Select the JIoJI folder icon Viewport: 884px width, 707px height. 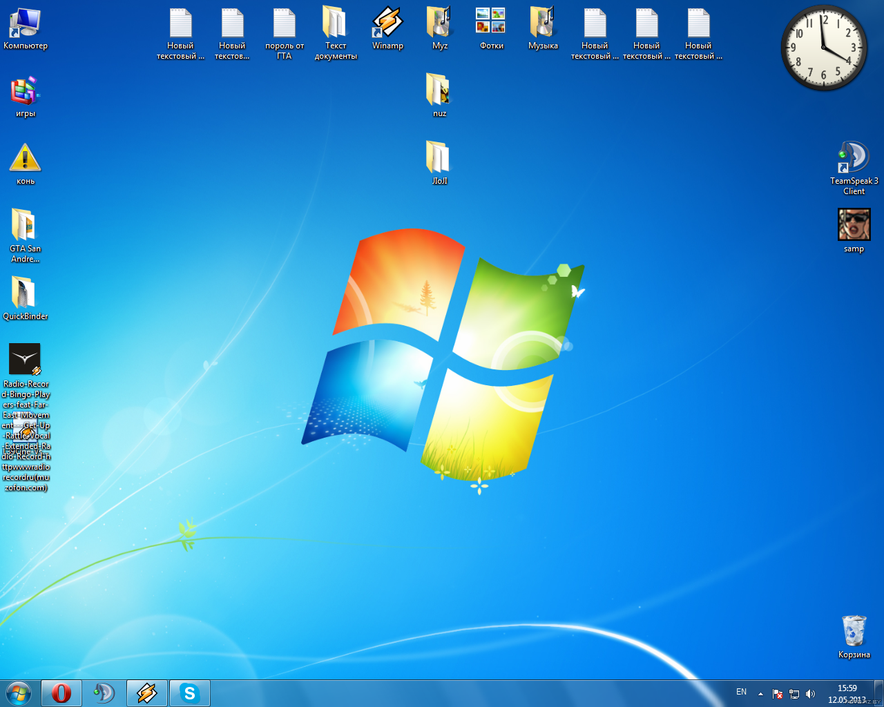pos(439,164)
